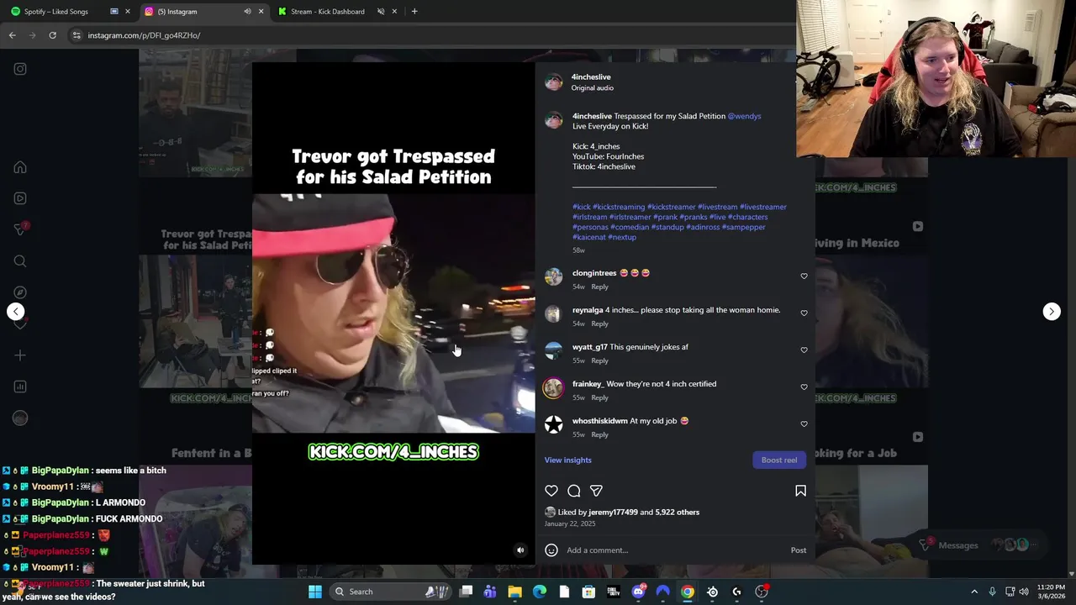
Task: Open direct messages with notification badge
Action: pyautogui.click(x=20, y=229)
